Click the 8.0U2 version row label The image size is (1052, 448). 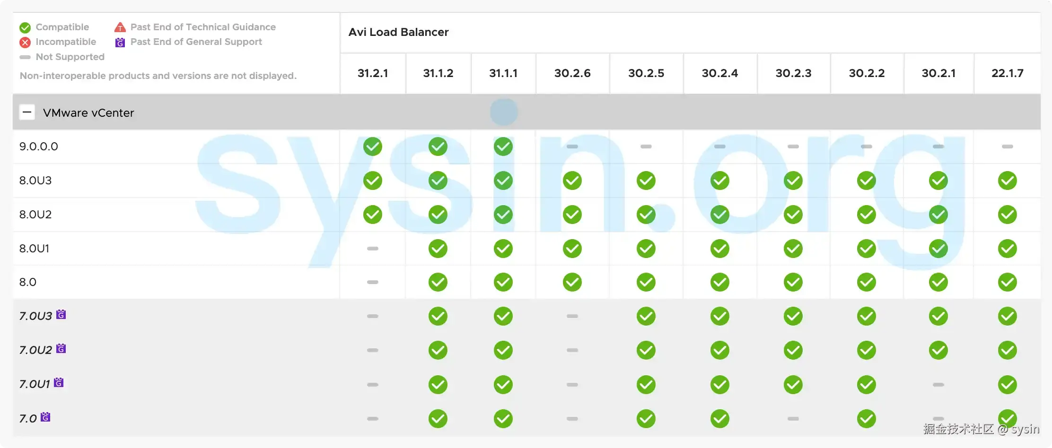35,215
